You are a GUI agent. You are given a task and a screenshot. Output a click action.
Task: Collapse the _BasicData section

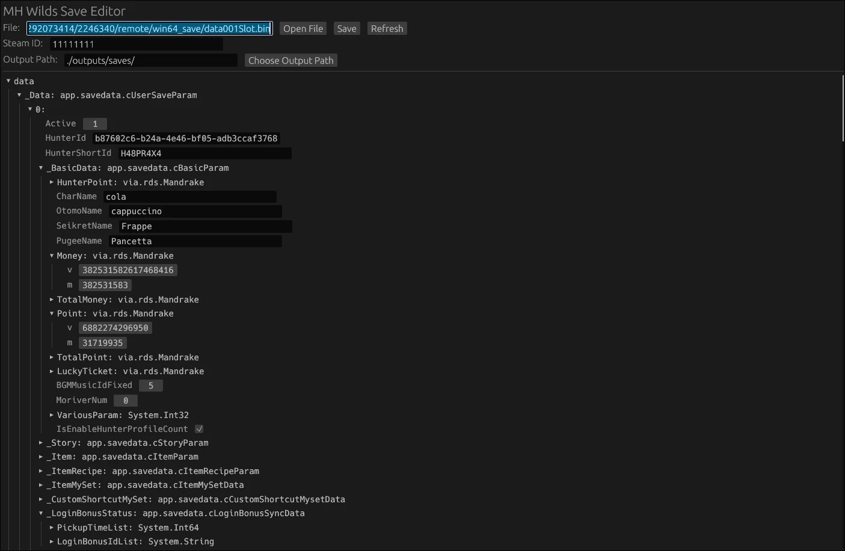click(41, 168)
